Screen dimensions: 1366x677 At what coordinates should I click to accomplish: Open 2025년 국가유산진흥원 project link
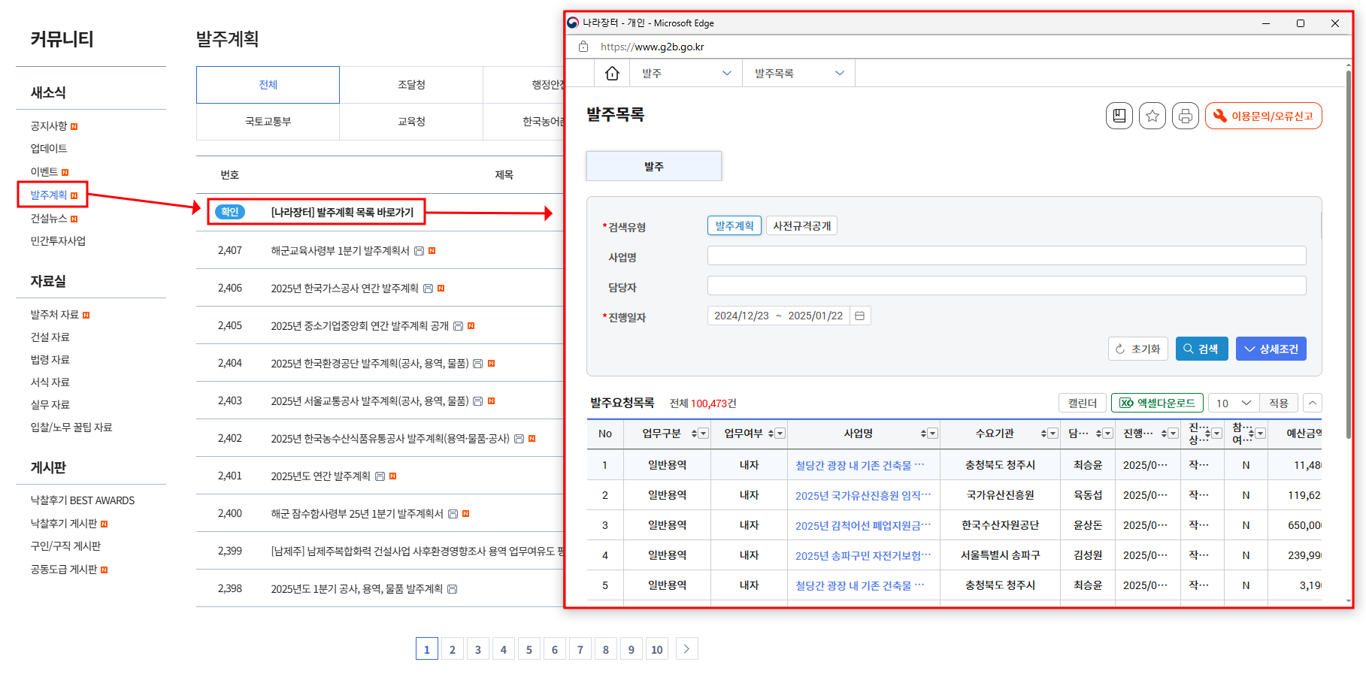[863, 495]
